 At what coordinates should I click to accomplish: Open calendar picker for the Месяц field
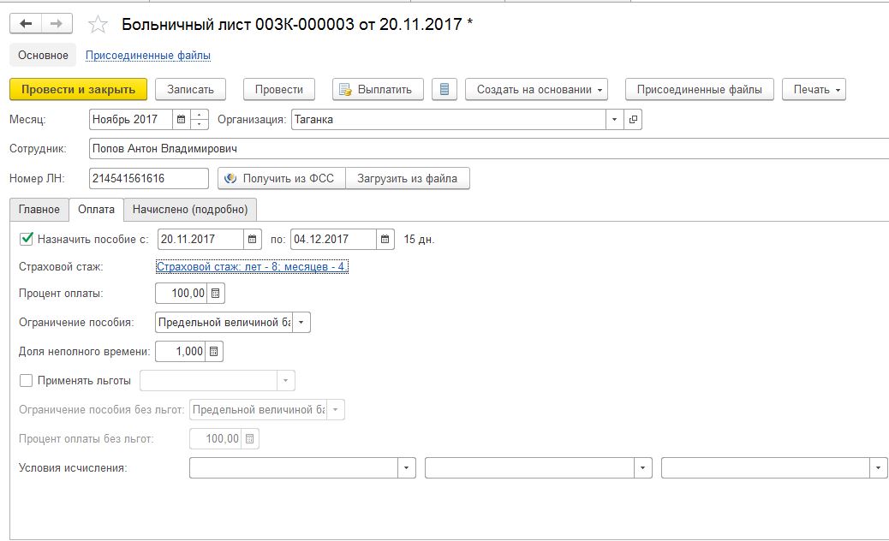[x=181, y=120]
